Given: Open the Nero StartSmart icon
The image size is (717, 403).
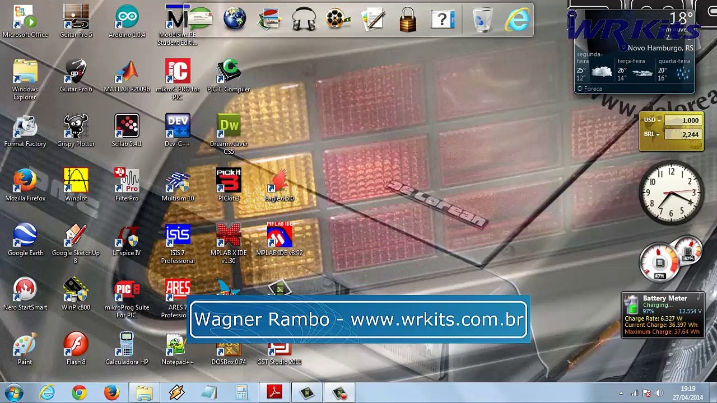Looking at the screenshot, I should click(x=25, y=294).
